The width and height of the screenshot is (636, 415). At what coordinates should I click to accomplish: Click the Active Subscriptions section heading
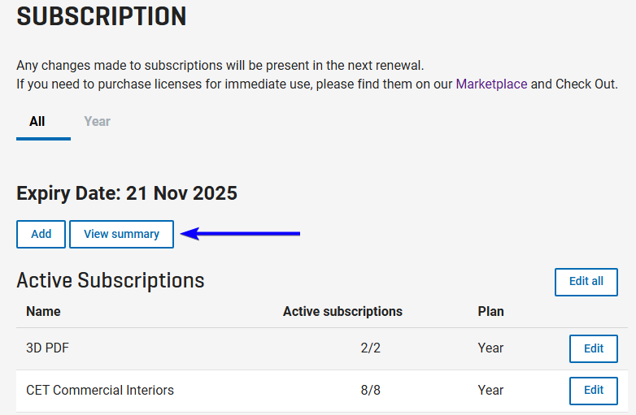pos(111,280)
